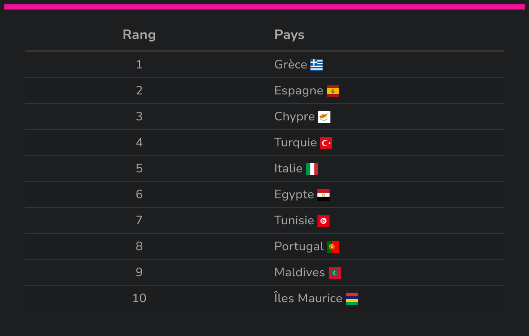529x336 pixels.
Task: Click the Egypt flag icon
Action: (323, 195)
